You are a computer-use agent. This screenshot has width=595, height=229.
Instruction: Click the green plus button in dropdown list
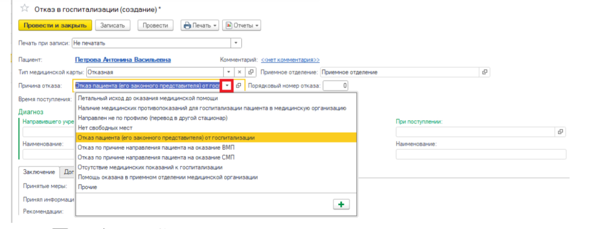tap(341, 204)
